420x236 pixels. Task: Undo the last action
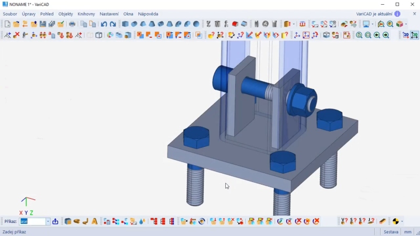coord(104,24)
